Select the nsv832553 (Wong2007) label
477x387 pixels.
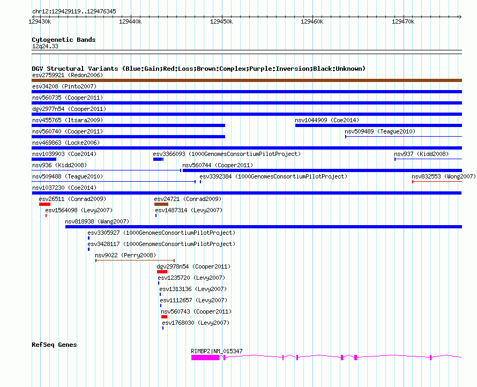(x=444, y=176)
